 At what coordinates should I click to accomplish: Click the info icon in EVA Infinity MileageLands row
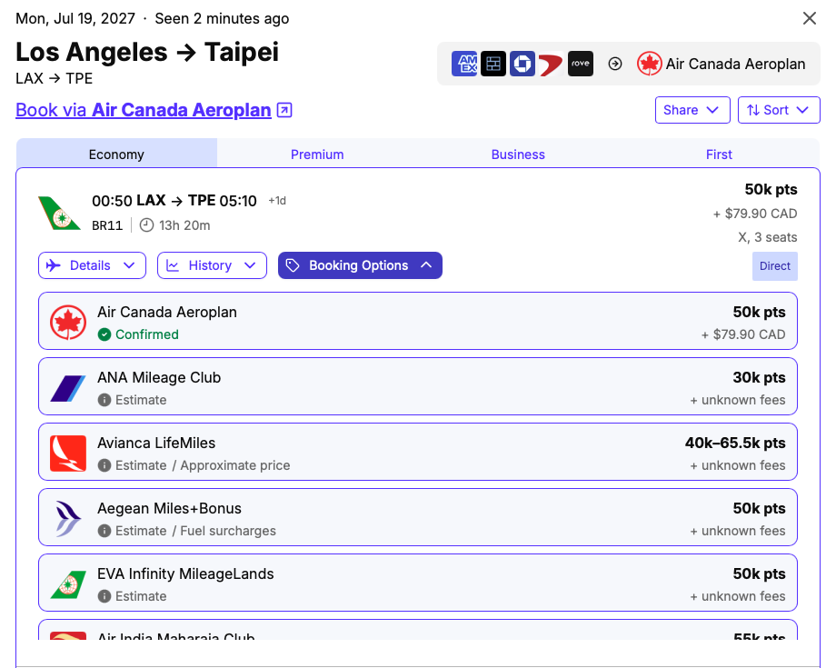coord(104,596)
